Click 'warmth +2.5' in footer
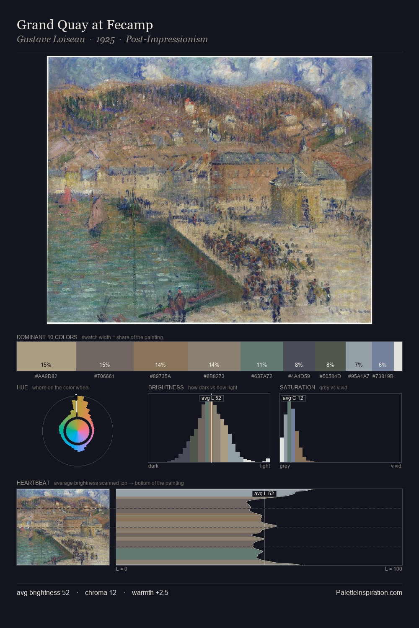Viewport: 419px width, 628px height. coord(150,592)
